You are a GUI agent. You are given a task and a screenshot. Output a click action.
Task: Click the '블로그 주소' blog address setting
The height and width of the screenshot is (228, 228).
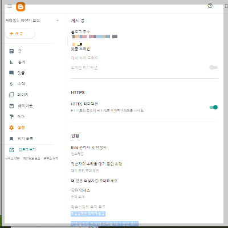(x=80, y=32)
